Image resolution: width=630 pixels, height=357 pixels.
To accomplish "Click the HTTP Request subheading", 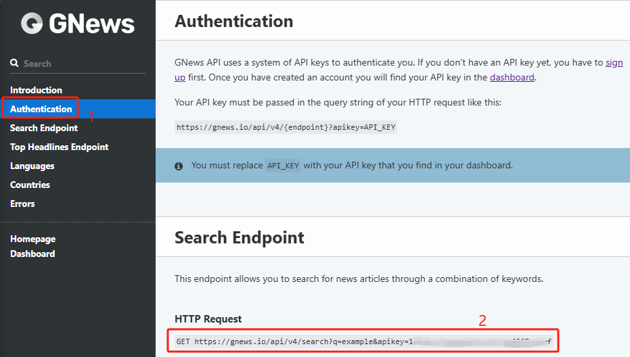I will coord(208,319).
